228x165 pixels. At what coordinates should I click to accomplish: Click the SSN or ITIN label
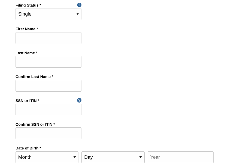tap(27, 101)
